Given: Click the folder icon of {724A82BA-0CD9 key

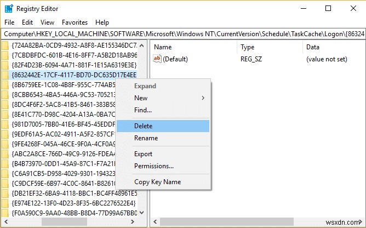Looking at the screenshot, I should coord(5,45).
